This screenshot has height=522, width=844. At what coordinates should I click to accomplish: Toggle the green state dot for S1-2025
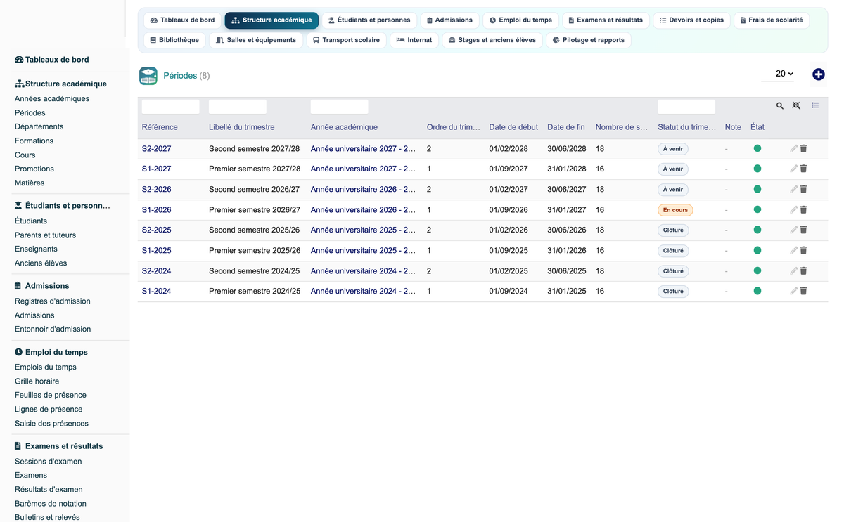point(757,250)
